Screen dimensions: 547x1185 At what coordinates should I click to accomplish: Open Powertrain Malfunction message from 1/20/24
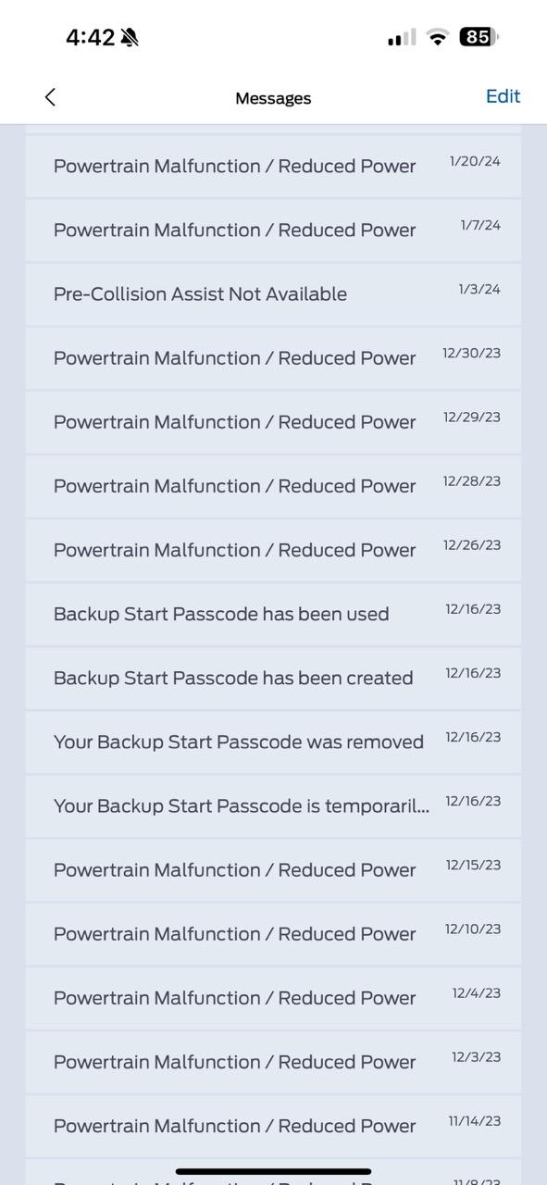pyautogui.click(x=273, y=166)
